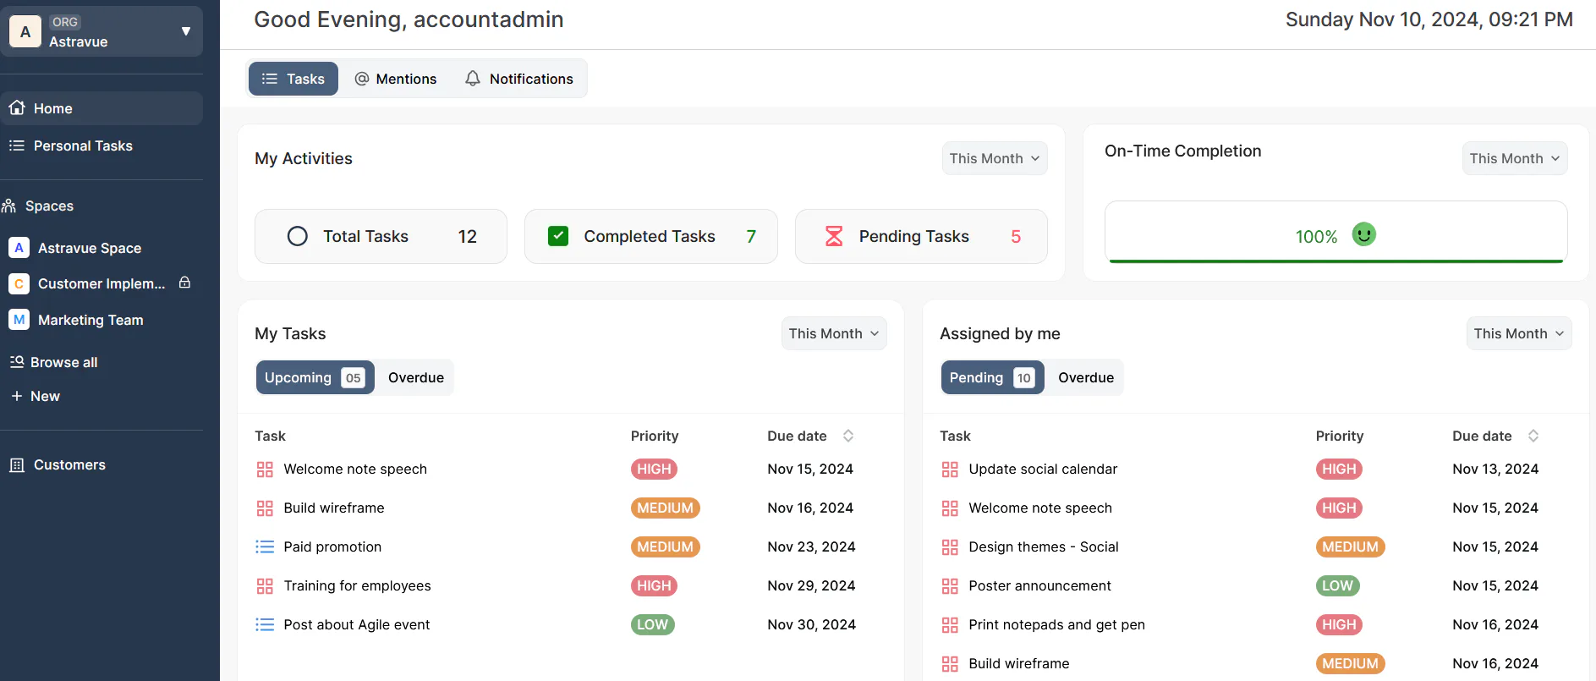Open My Activities This Month dropdown

[x=995, y=158]
